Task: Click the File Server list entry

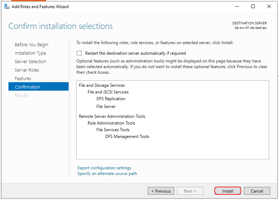Action: 106,107
